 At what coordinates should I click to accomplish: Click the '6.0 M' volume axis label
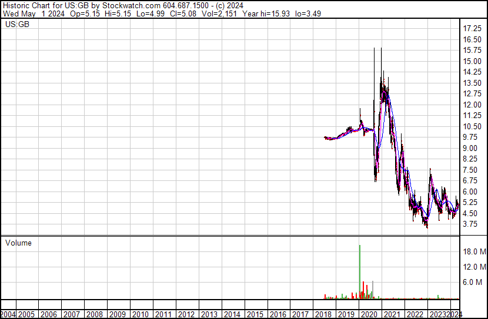[x=473, y=282]
